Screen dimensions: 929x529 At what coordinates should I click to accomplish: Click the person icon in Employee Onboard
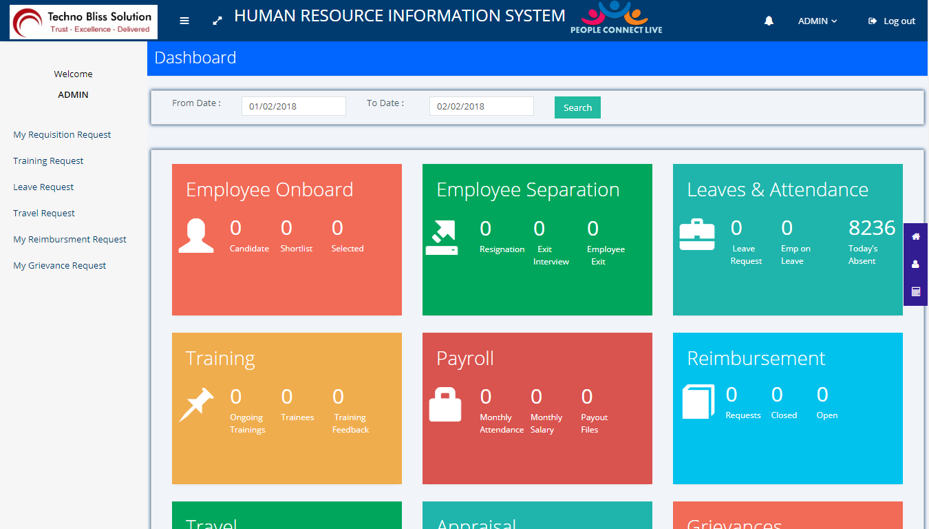pos(196,236)
